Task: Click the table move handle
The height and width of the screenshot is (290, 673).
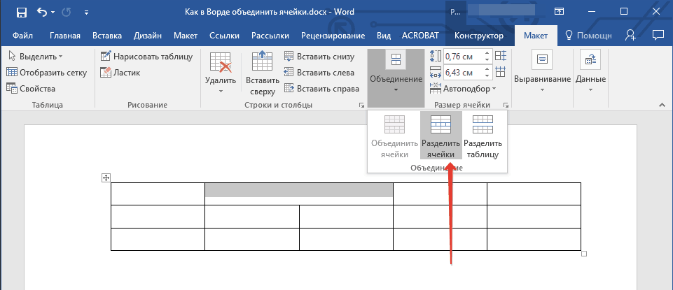Action: [x=106, y=179]
